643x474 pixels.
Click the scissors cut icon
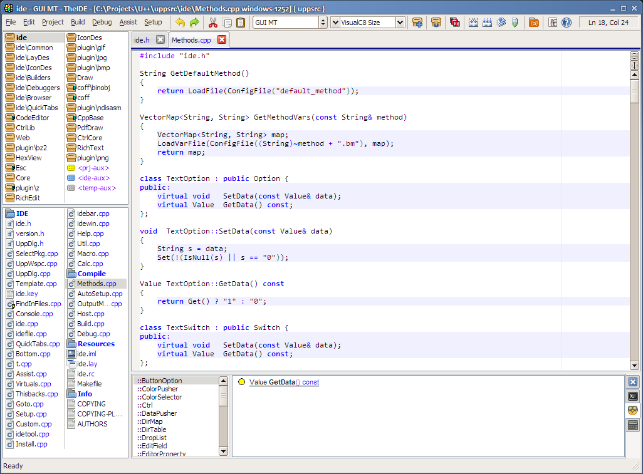212,23
